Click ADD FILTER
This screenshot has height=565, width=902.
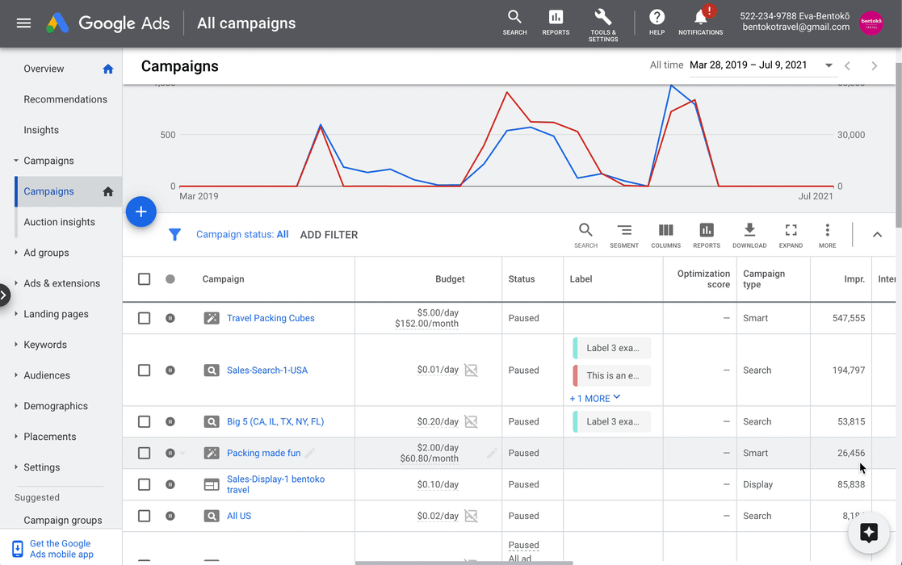329,235
